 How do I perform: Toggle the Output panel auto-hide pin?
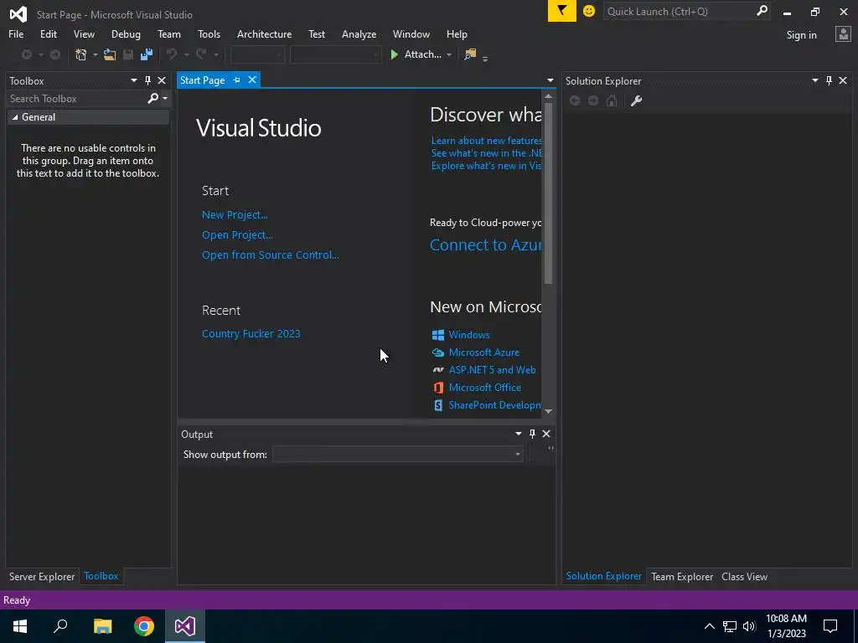(532, 435)
